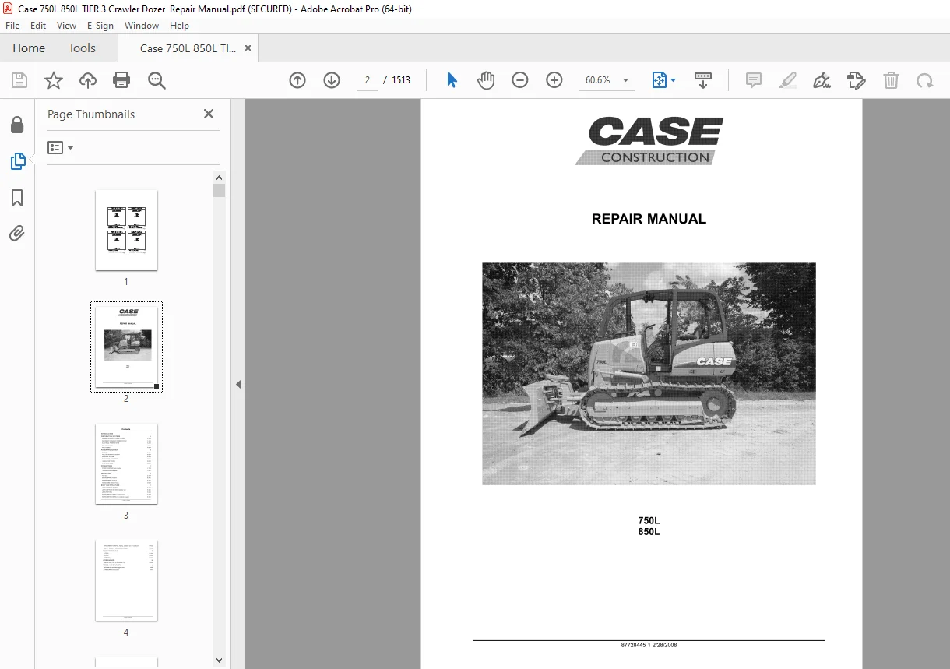Go to previous page arrow
Viewport: 950px width, 669px height.
tap(297, 80)
